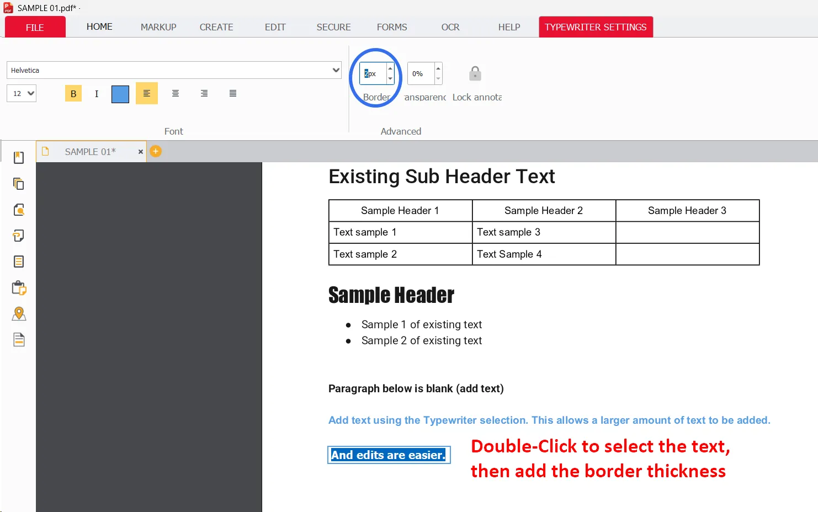Switch to the MARKUP tab
The image size is (818, 512).
click(x=158, y=27)
